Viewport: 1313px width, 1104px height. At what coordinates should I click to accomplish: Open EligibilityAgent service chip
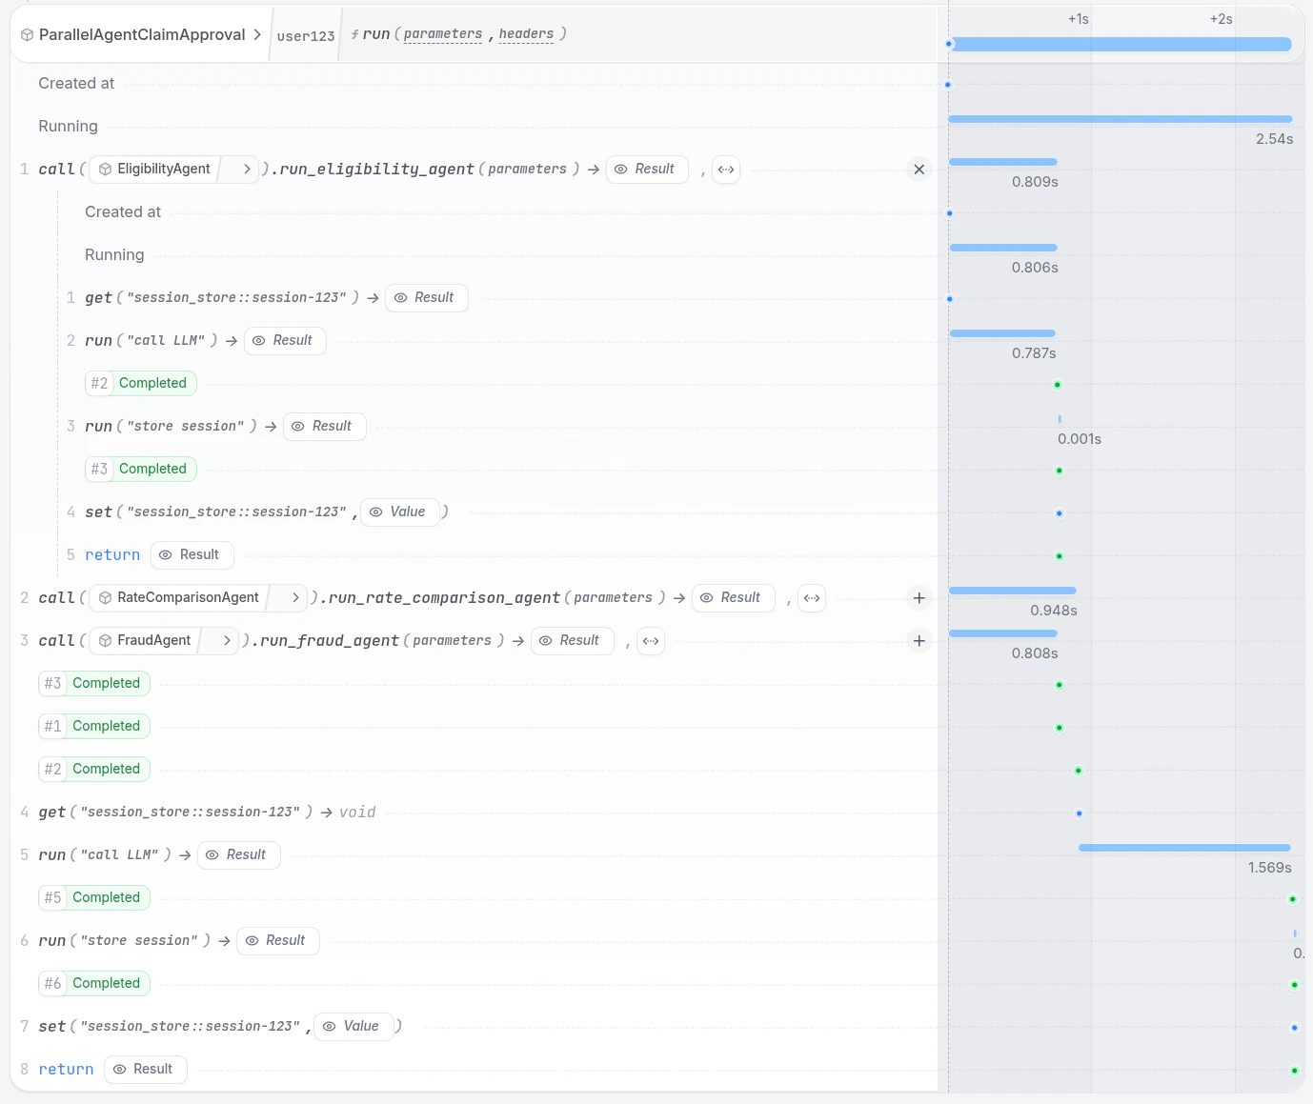155,169
